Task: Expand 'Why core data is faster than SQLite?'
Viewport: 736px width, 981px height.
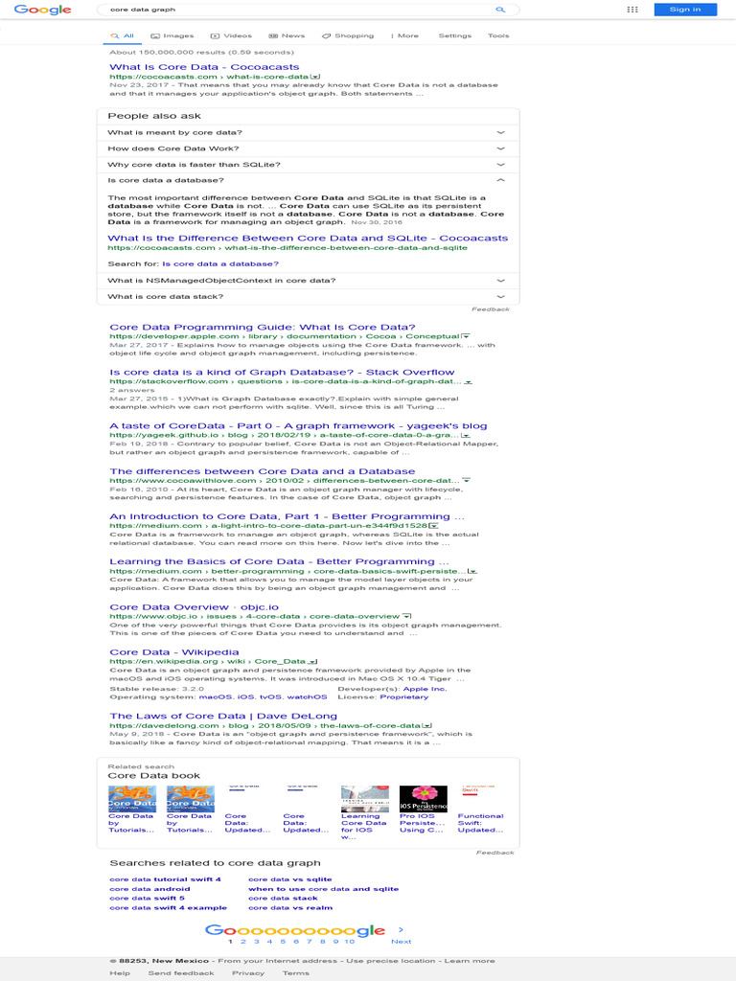Action: 308,165
